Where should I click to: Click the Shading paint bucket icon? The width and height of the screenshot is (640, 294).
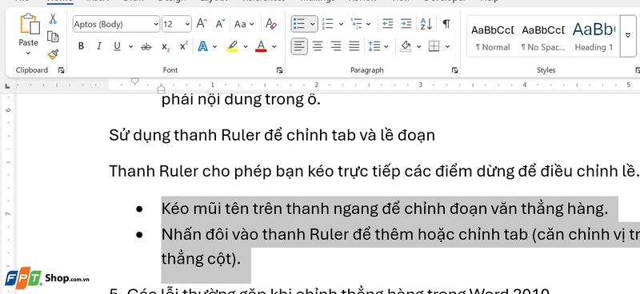point(406,46)
